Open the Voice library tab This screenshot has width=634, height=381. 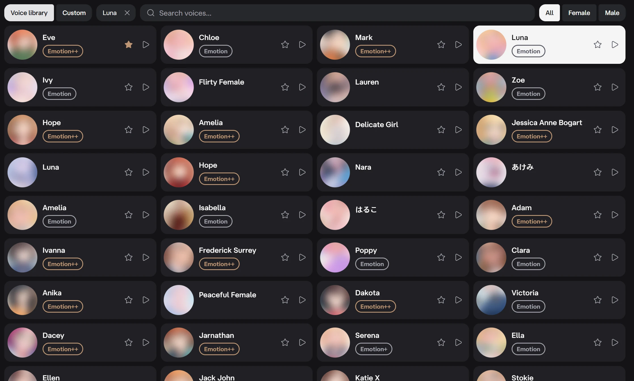[29, 13]
